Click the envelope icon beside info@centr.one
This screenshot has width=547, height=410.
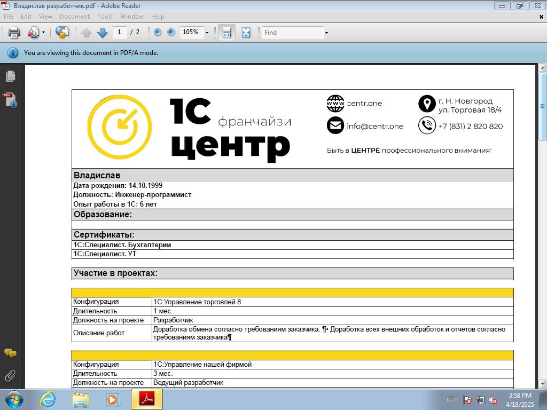(x=335, y=125)
